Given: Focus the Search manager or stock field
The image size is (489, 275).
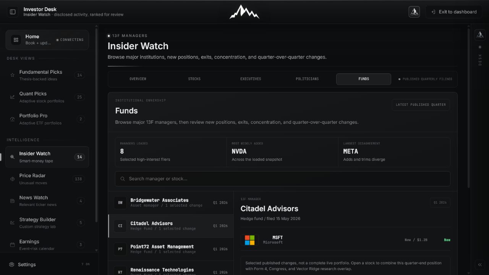Looking at the screenshot, I should [283, 179].
